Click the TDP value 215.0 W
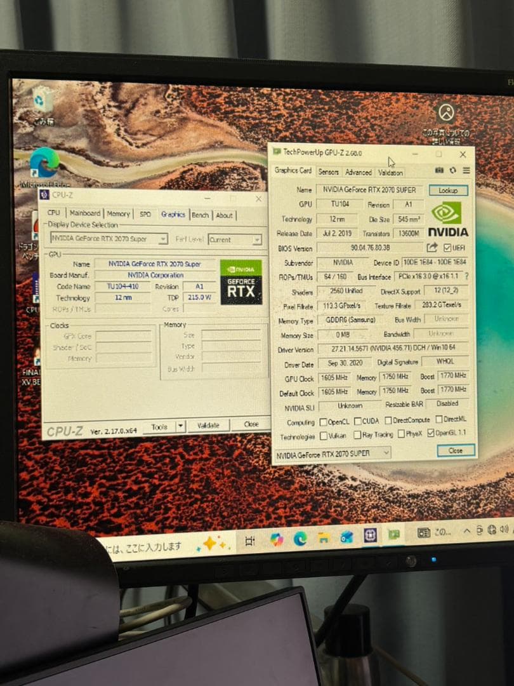 click(x=200, y=297)
